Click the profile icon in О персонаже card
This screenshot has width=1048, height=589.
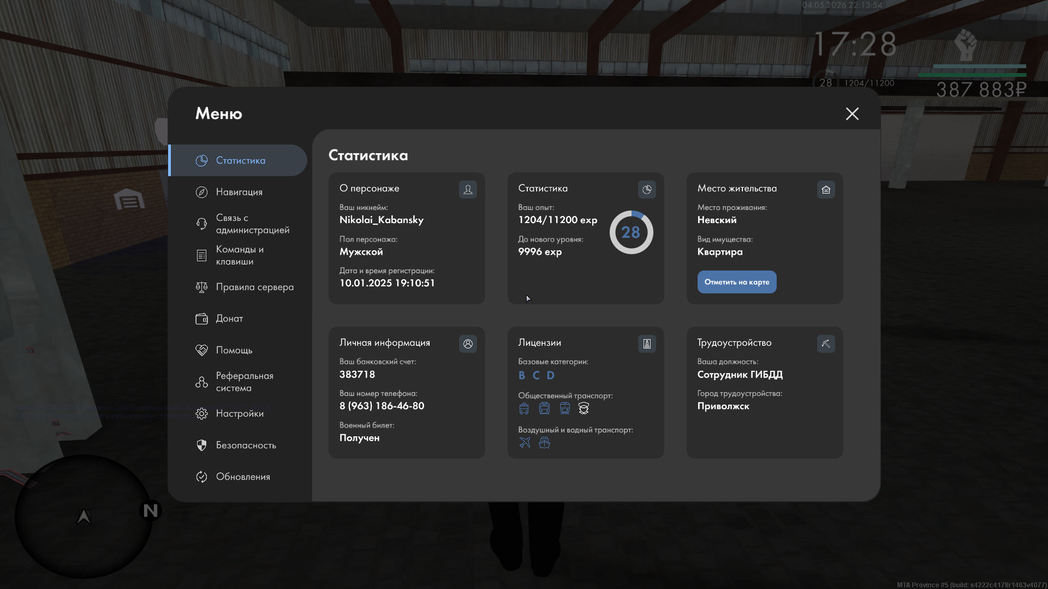tap(468, 189)
